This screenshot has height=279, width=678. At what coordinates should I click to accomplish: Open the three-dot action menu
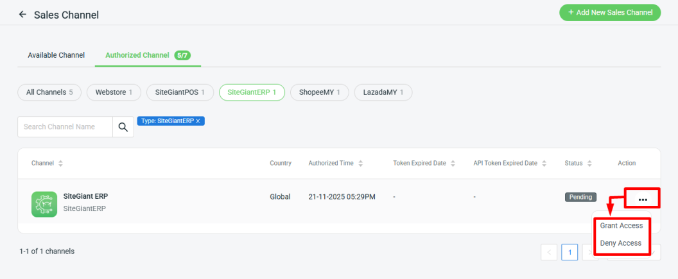click(x=643, y=199)
